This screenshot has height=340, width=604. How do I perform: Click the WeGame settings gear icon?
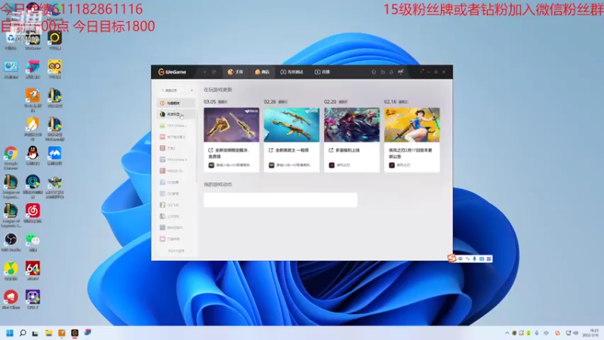(436, 72)
